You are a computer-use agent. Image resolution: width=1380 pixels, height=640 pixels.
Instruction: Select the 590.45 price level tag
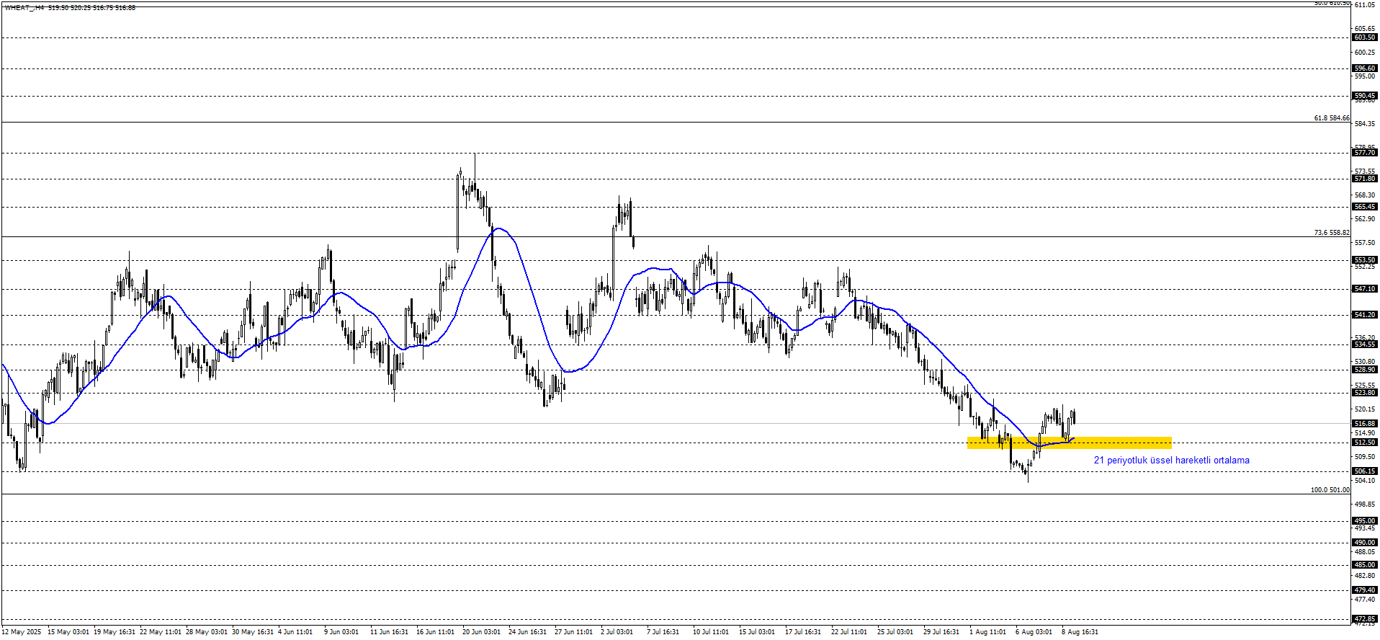click(x=1365, y=96)
